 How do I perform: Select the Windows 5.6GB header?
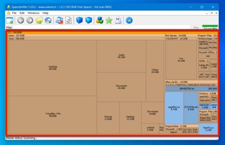(x=208, y=93)
